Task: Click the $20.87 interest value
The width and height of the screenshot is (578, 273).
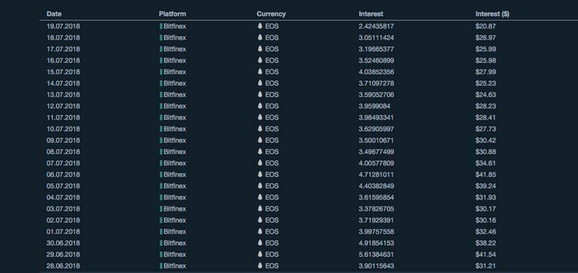Action: pyautogui.click(x=485, y=26)
